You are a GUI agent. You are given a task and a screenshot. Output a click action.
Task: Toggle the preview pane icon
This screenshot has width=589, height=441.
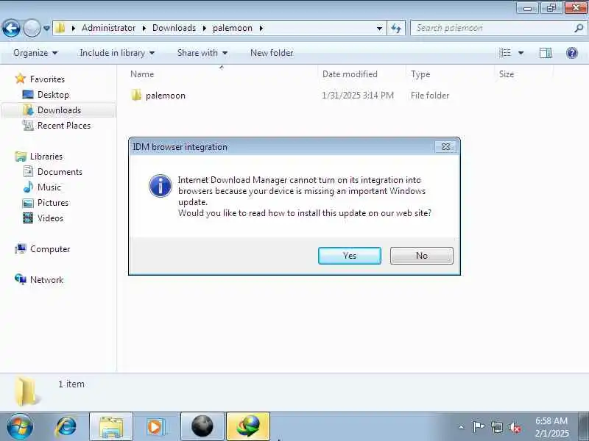[546, 53]
